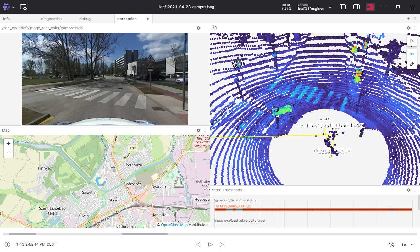Open the user profile avatar menu
Viewport: 420px width, 252px height.
[370, 7]
